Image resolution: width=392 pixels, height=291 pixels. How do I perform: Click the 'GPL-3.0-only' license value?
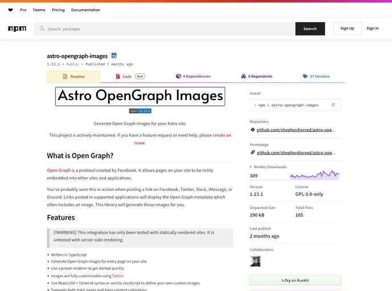pyautogui.click(x=309, y=194)
